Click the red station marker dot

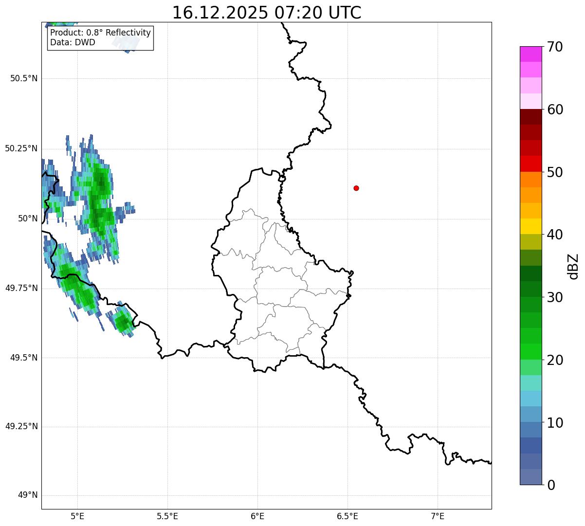pos(356,188)
